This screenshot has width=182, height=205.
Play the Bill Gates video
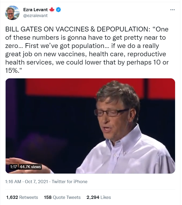tap(90, 126)
